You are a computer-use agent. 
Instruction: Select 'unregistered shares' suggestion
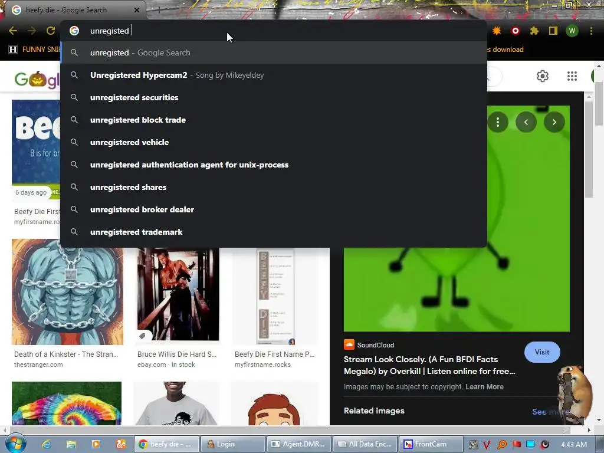pos(274,187)
